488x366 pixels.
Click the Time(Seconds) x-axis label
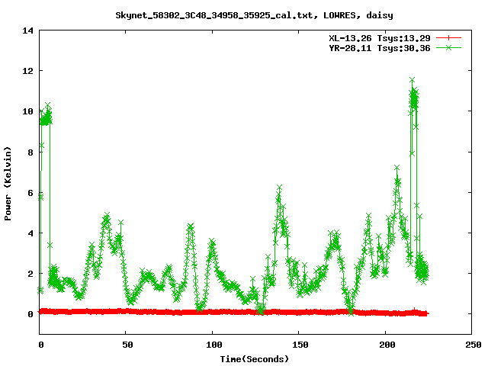coord(254,359)
